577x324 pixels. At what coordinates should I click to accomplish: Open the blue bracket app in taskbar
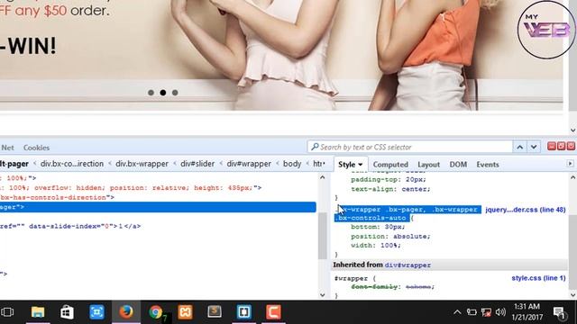243,312
